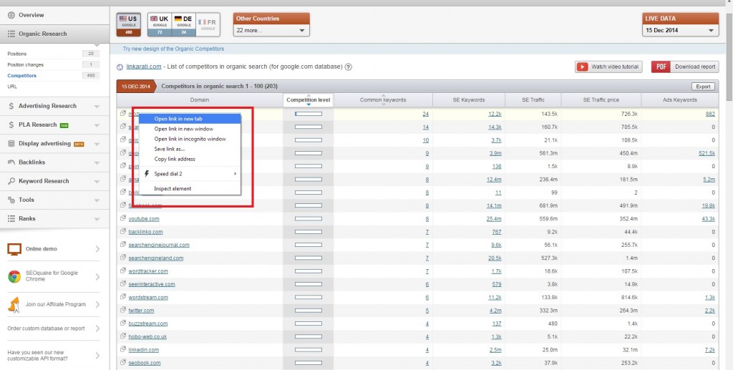
Task: Sort by Common keywords column header
Action: [383, 99]
